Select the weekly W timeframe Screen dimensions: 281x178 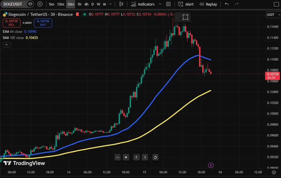pos(98,4)
